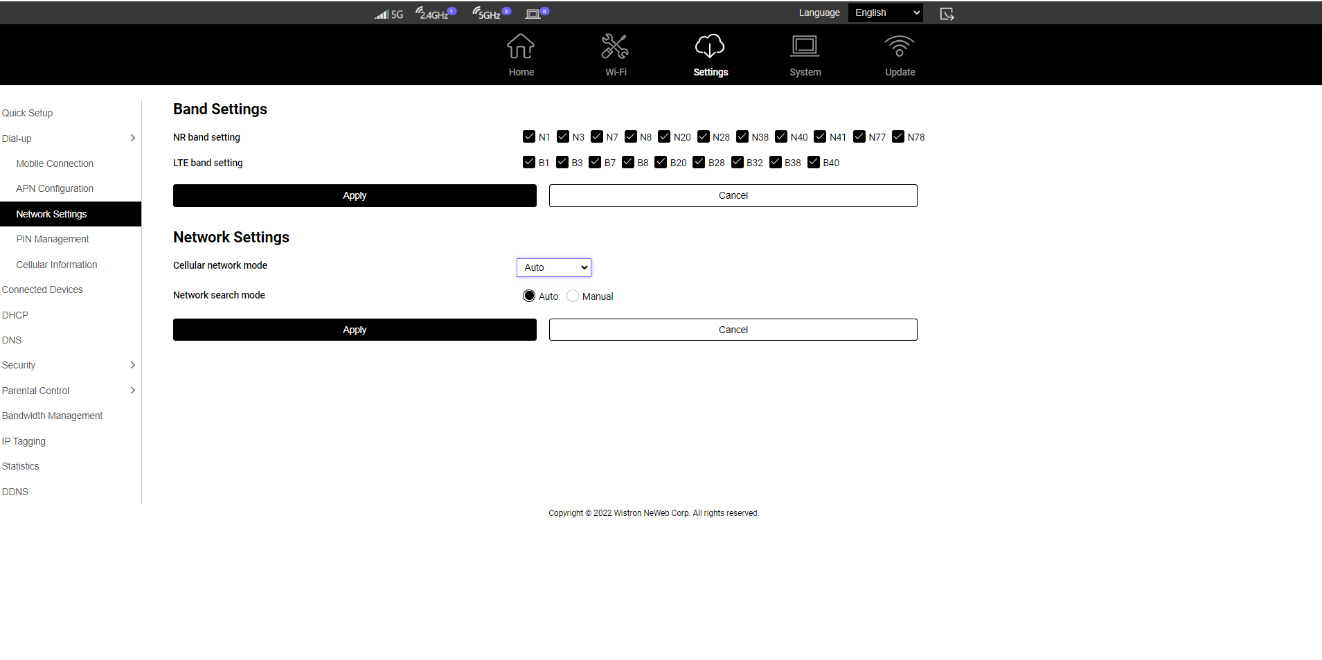Open the DDNS page in sidebar
Screen dimensions: 1322x660
pyautogui.click(x=15, y=492)
